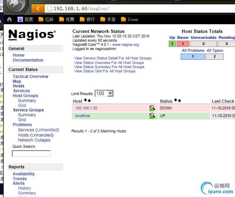This screenshot has width=235, height=197.
Task: Open Documentation link in sidebar
Action: pyautogui.click(x=28, y=60)
